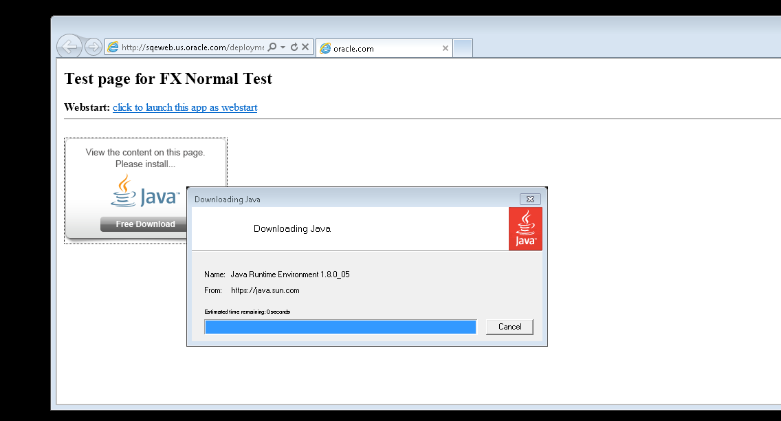This screenshot has height=421, width=781.
Task: Click the browser Back arrow button
Action: pyautogui.click(x=69, y=47)
